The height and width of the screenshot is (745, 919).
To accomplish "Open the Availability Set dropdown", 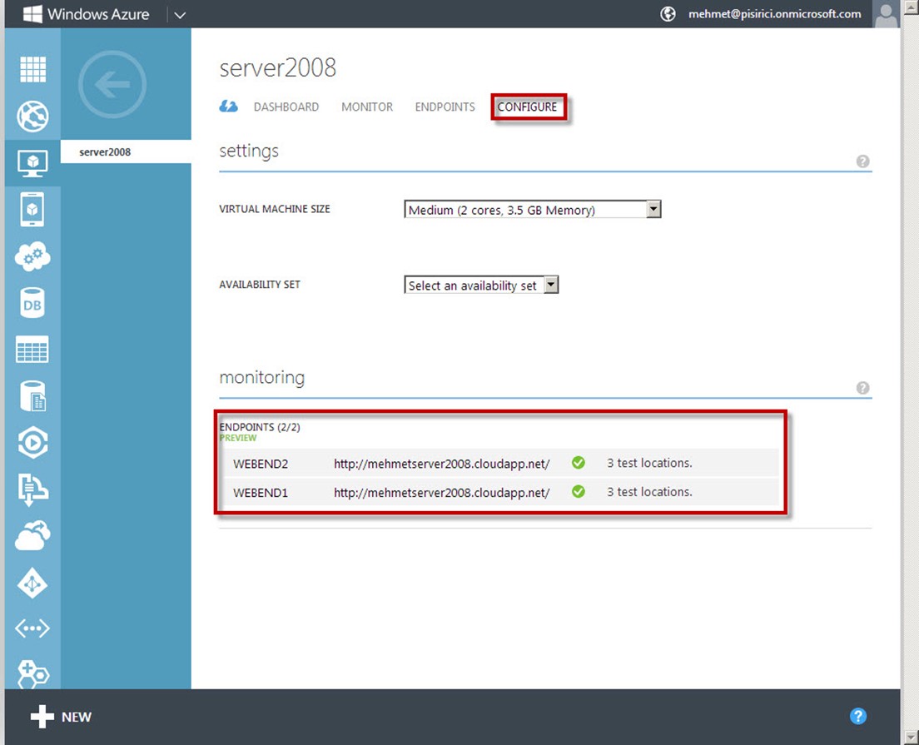I will (481, 285).
